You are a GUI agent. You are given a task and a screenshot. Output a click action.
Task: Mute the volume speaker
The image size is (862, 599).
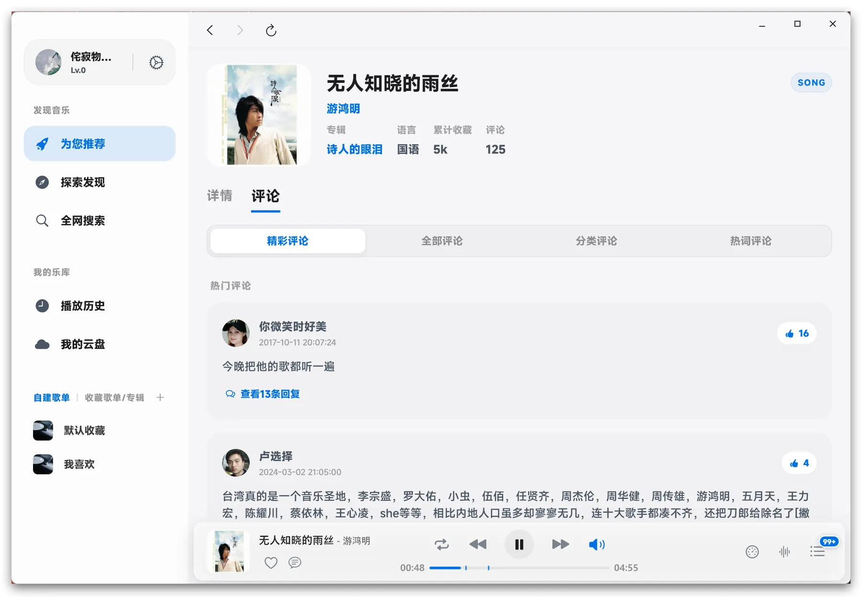click(x=596, y=544)
